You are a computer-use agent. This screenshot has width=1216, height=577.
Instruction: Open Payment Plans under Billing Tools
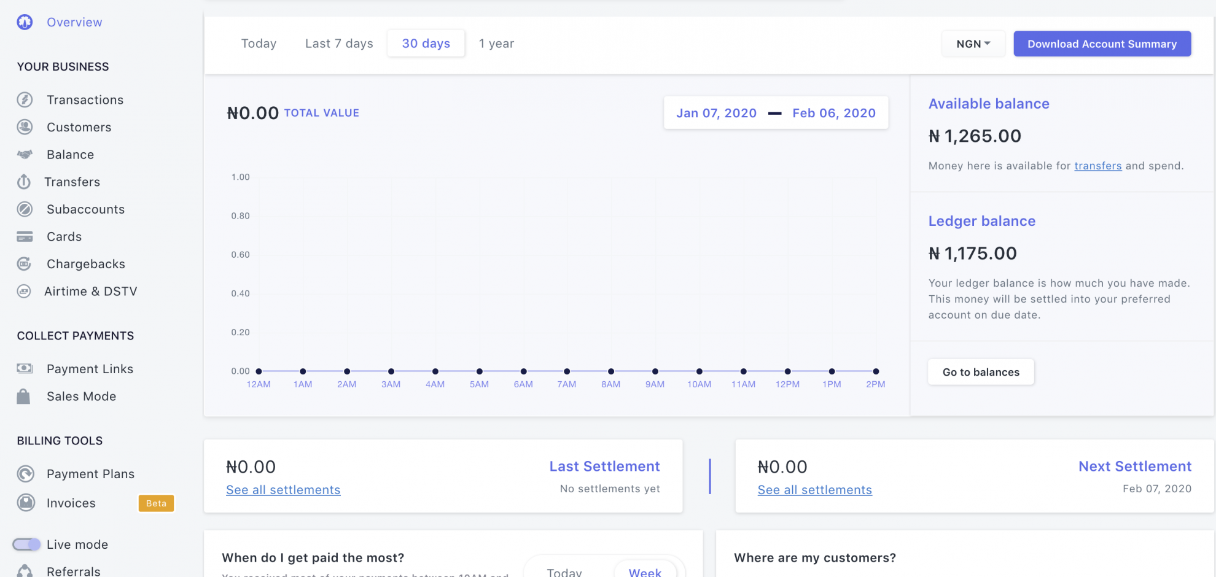point(90,473)
